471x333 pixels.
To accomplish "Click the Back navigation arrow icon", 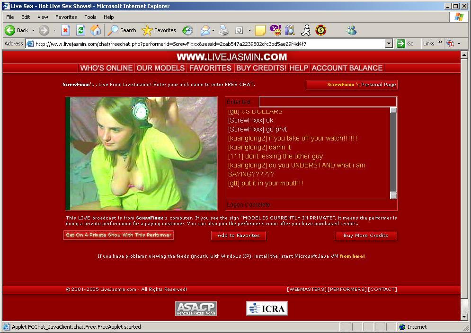I will click(x=10, y=30).
